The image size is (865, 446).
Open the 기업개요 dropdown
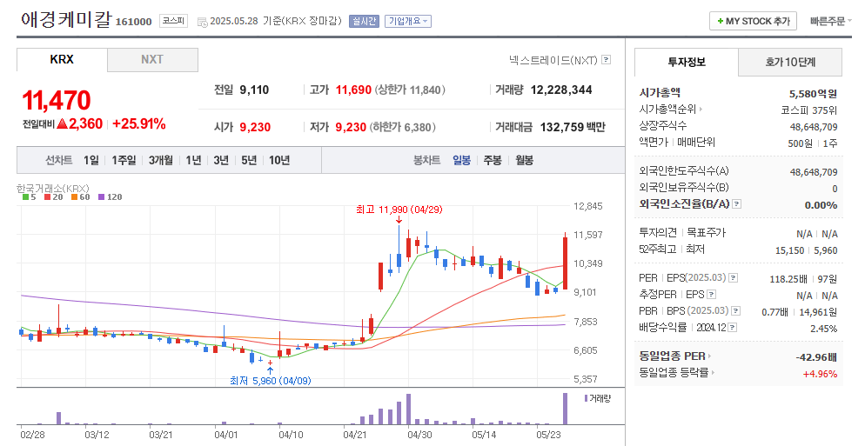(408, 22)
